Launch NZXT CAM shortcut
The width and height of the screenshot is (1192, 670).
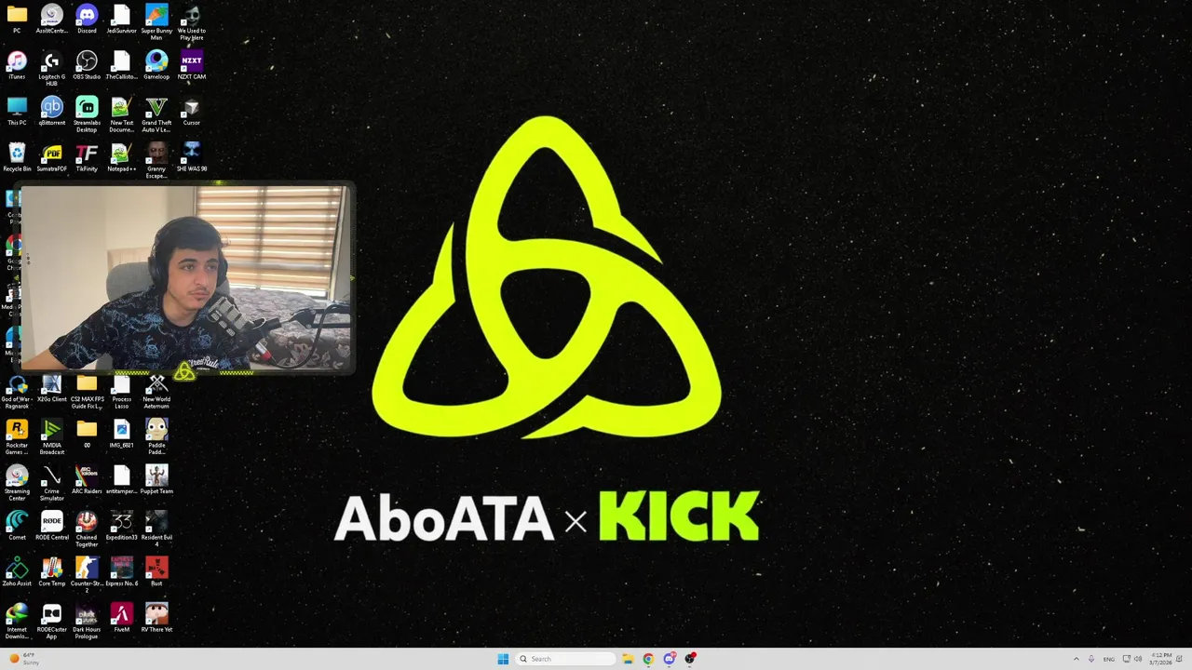pyautogui.click(x=191, y=64)
